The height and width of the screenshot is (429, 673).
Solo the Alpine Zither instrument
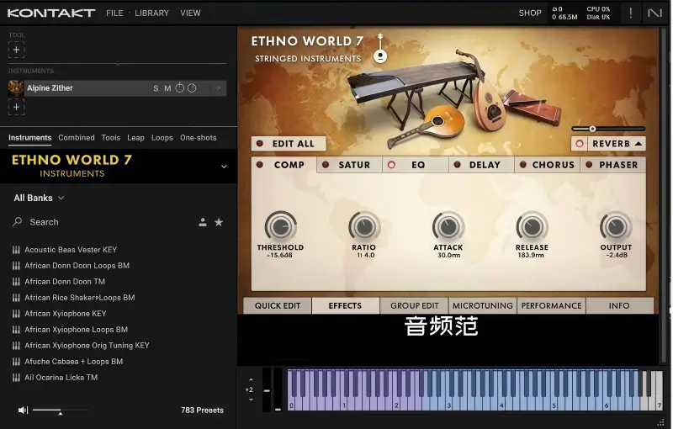tap(156, 88)
